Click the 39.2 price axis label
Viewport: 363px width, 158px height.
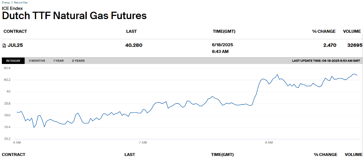7,139
